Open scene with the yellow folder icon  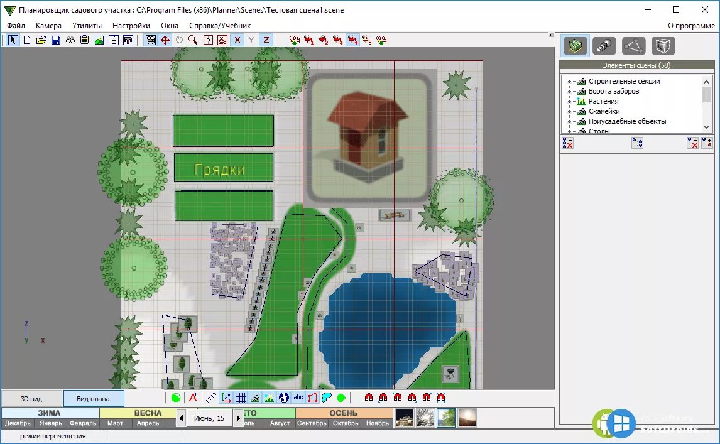point(41,40)
